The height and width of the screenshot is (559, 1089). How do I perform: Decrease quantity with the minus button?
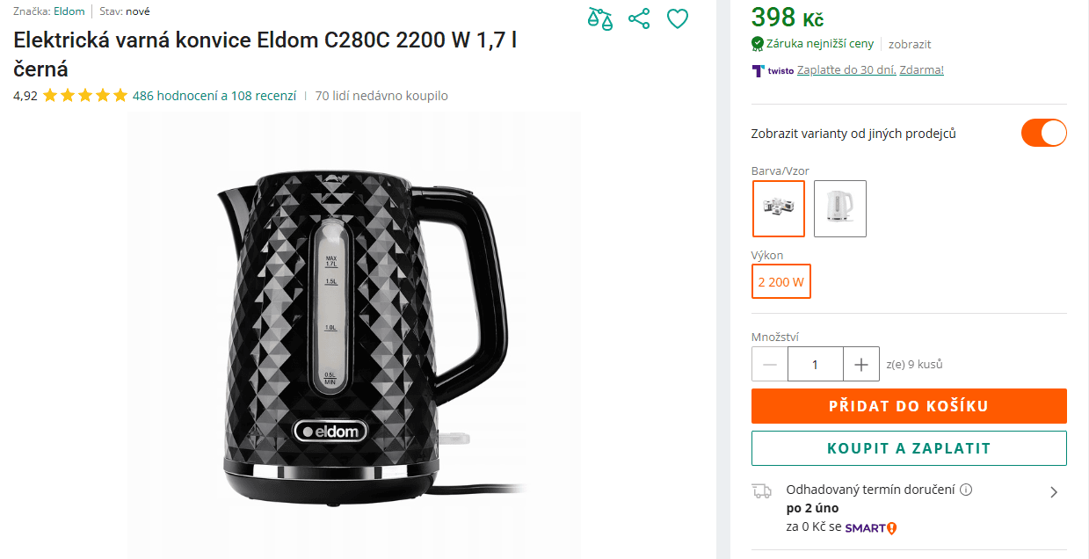point(768,363)
